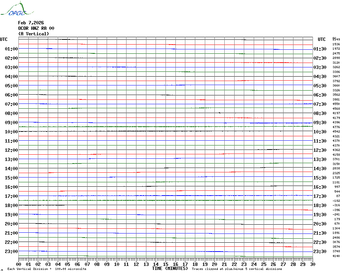Click the minute axis label '25'

tap(264, 264)
